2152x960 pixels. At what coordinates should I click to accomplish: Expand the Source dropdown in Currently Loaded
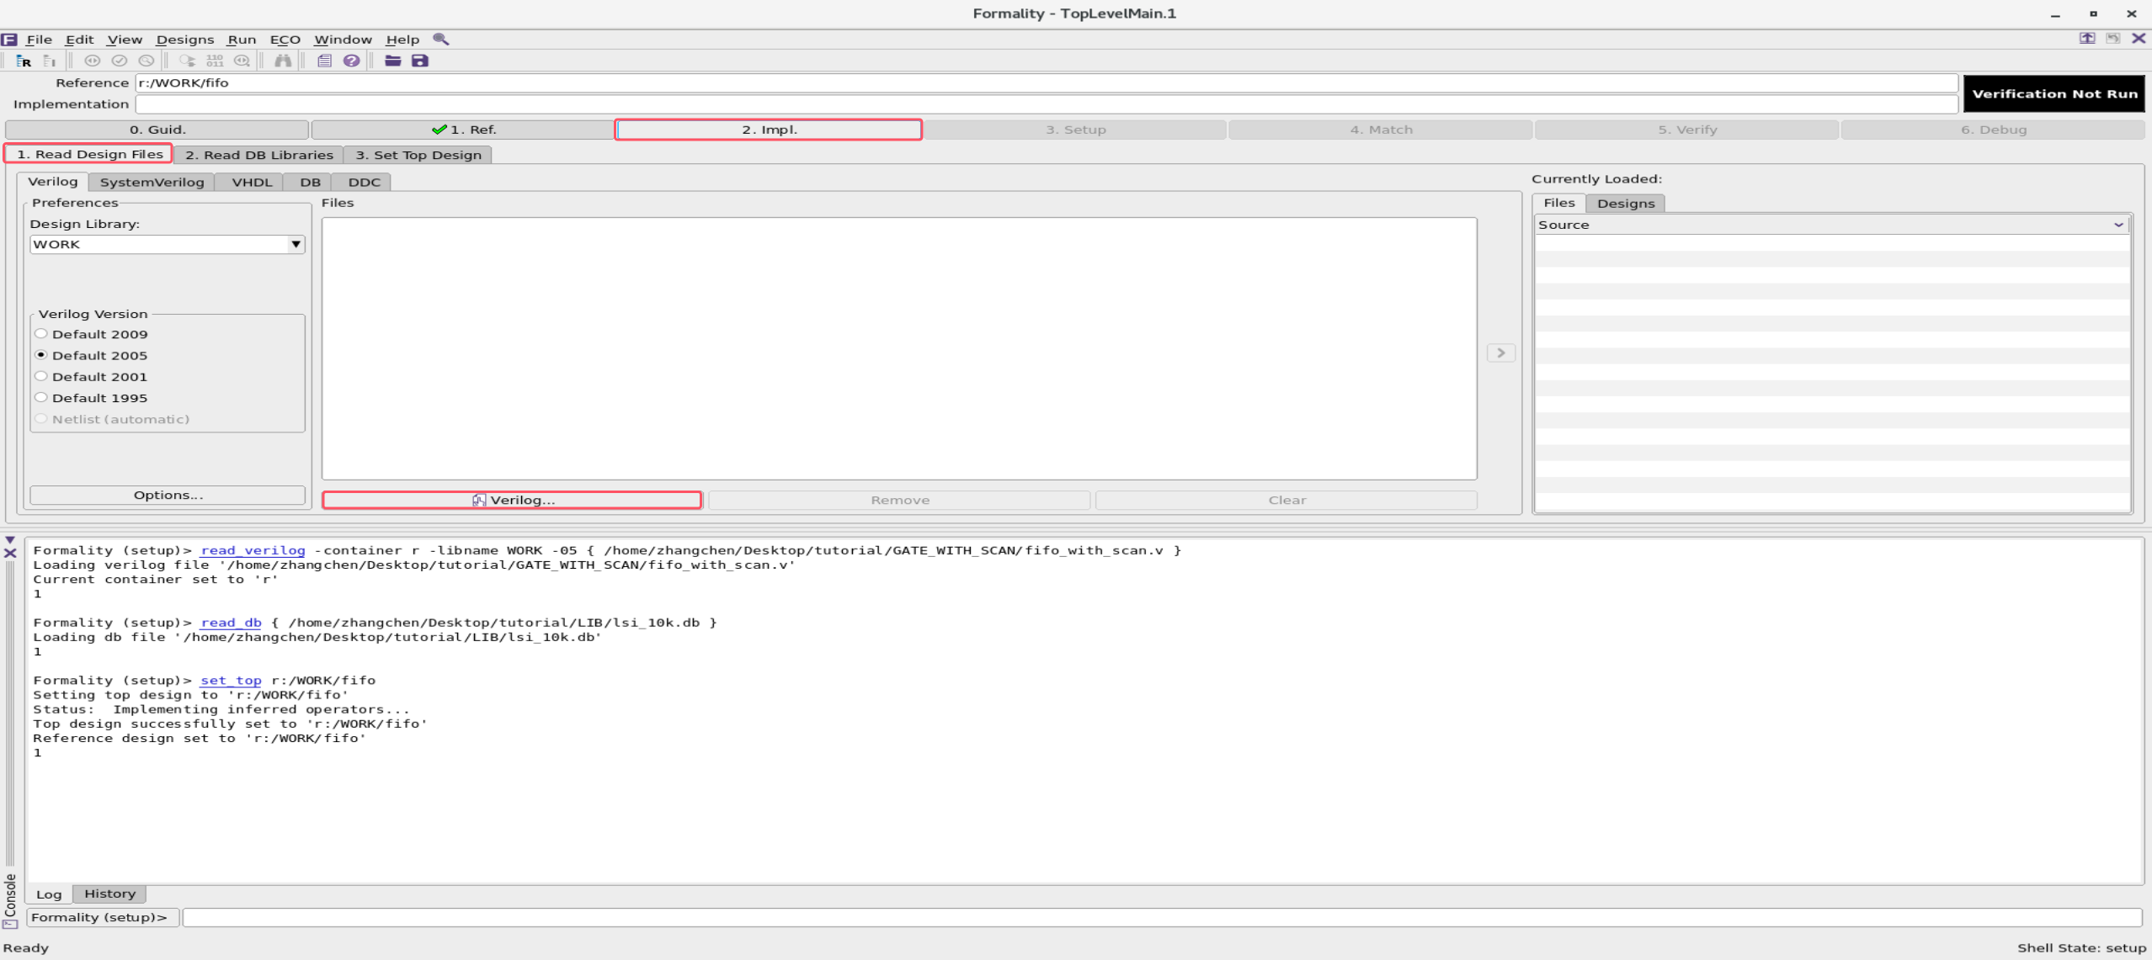[2118, 225]
